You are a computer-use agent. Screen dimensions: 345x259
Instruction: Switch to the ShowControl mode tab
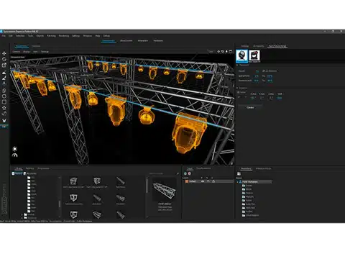[126, 41]
